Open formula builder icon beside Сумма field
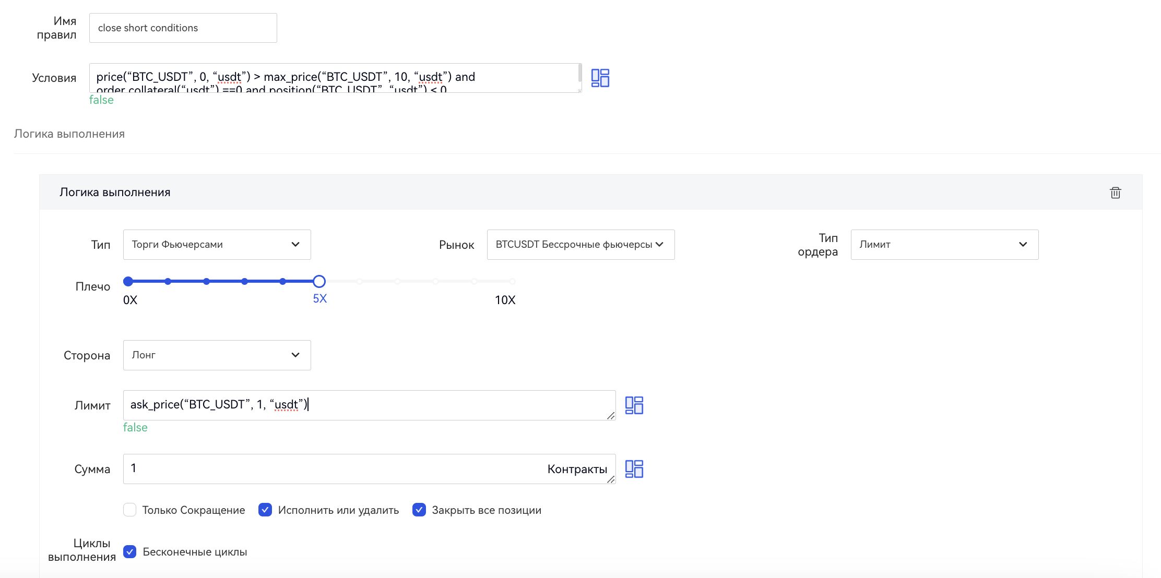Image resolution: width=1161 pixels, height=578 pixels. pos(634,469)
